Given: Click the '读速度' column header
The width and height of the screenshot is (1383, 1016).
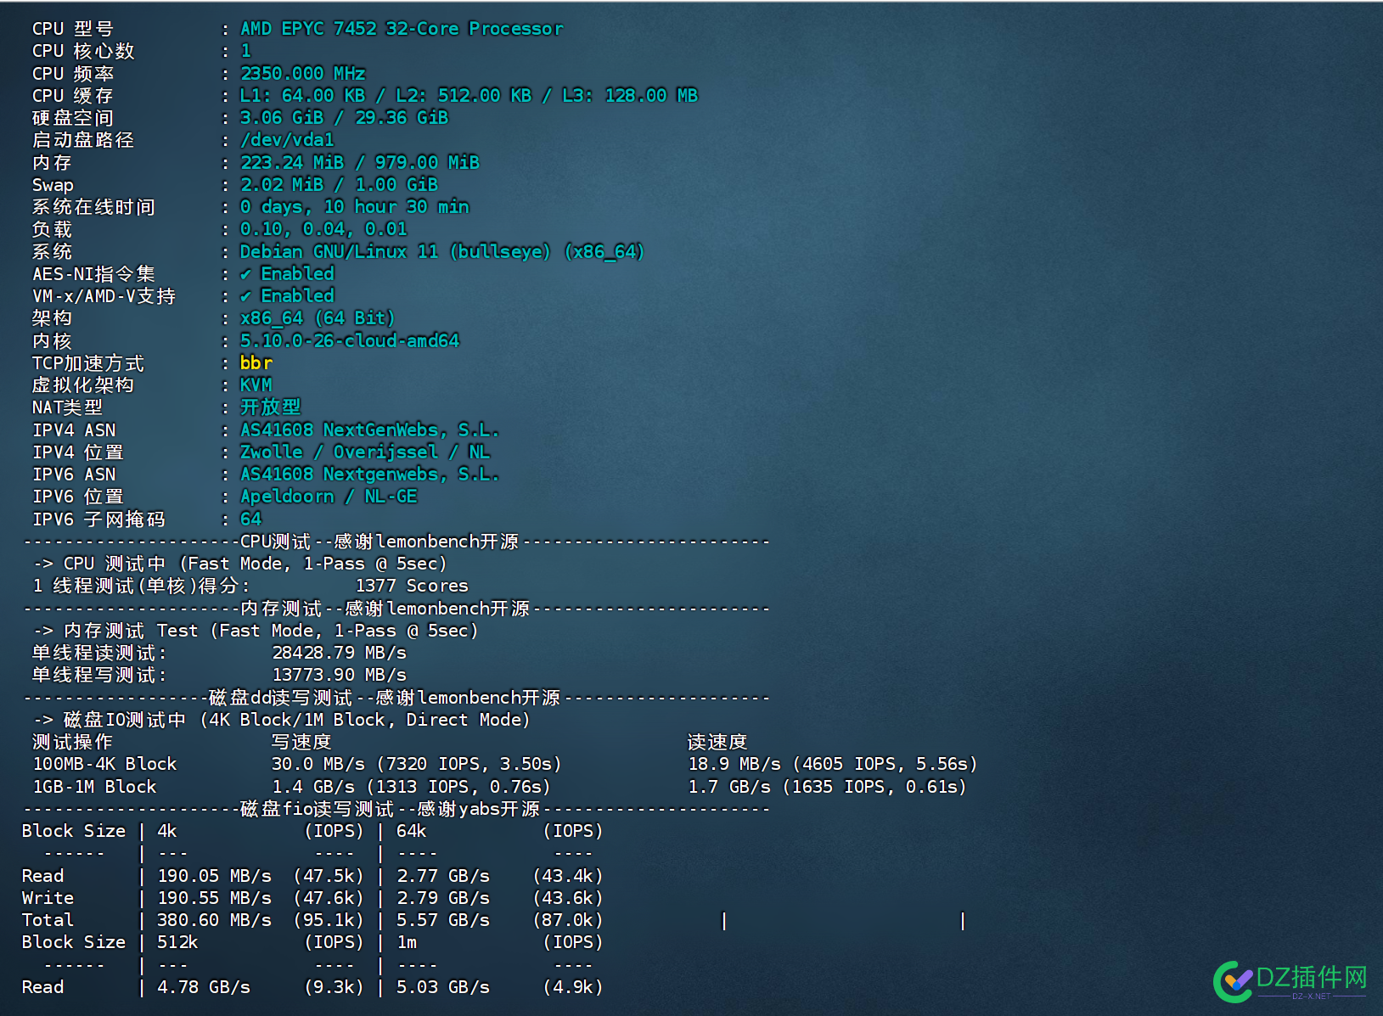Looking at the screenshot, I should coord(717,742).
